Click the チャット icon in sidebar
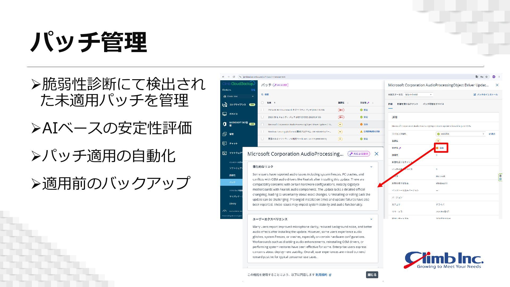This screenshot has height=287, width=510. coord(225,143)
